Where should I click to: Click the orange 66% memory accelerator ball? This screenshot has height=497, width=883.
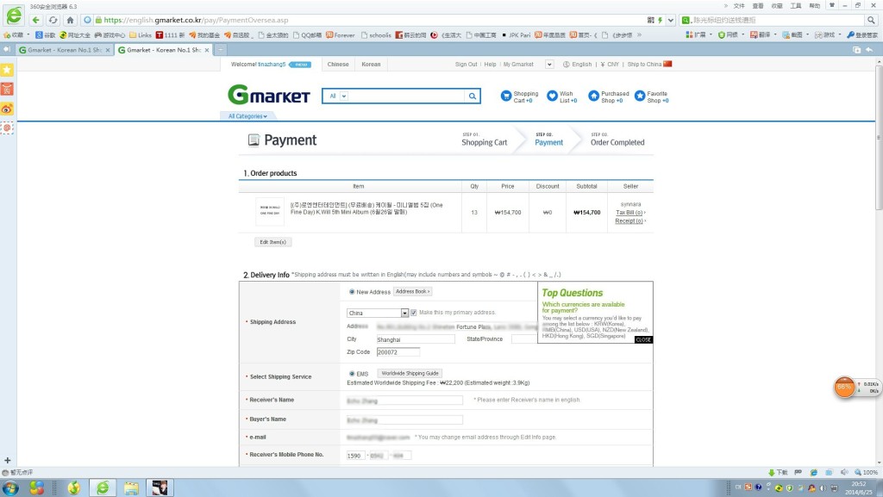(x=844, y=388)
